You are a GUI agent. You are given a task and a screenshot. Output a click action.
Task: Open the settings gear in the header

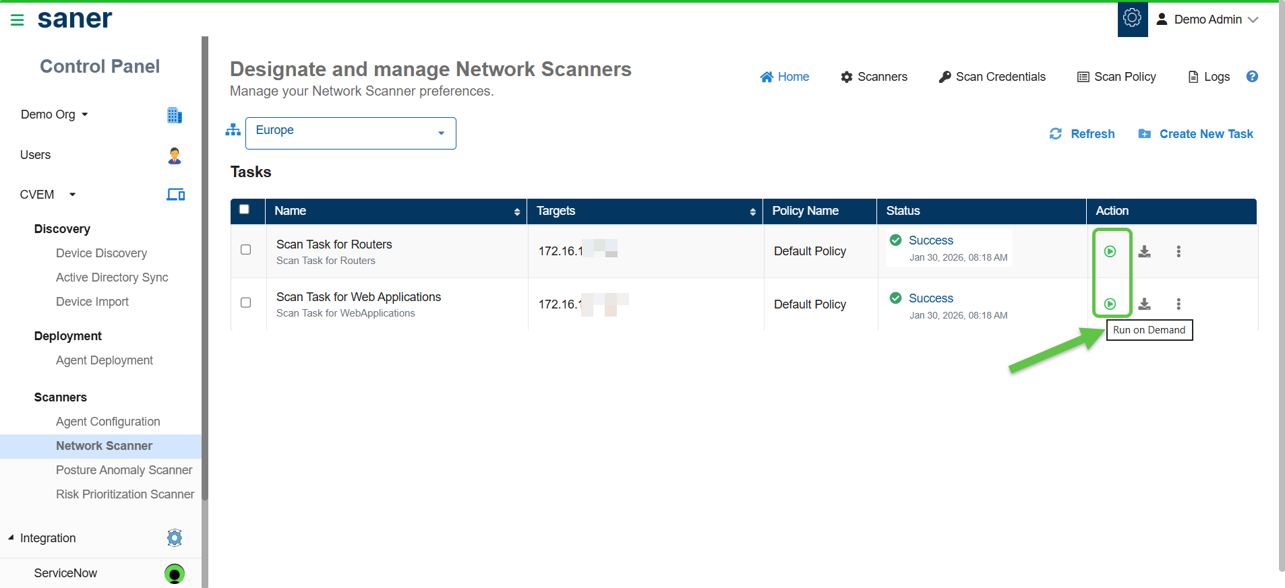click(x=1133, y=19)
